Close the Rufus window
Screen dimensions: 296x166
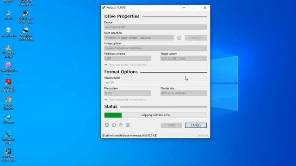pyautogui.click(x=205, y=8)
